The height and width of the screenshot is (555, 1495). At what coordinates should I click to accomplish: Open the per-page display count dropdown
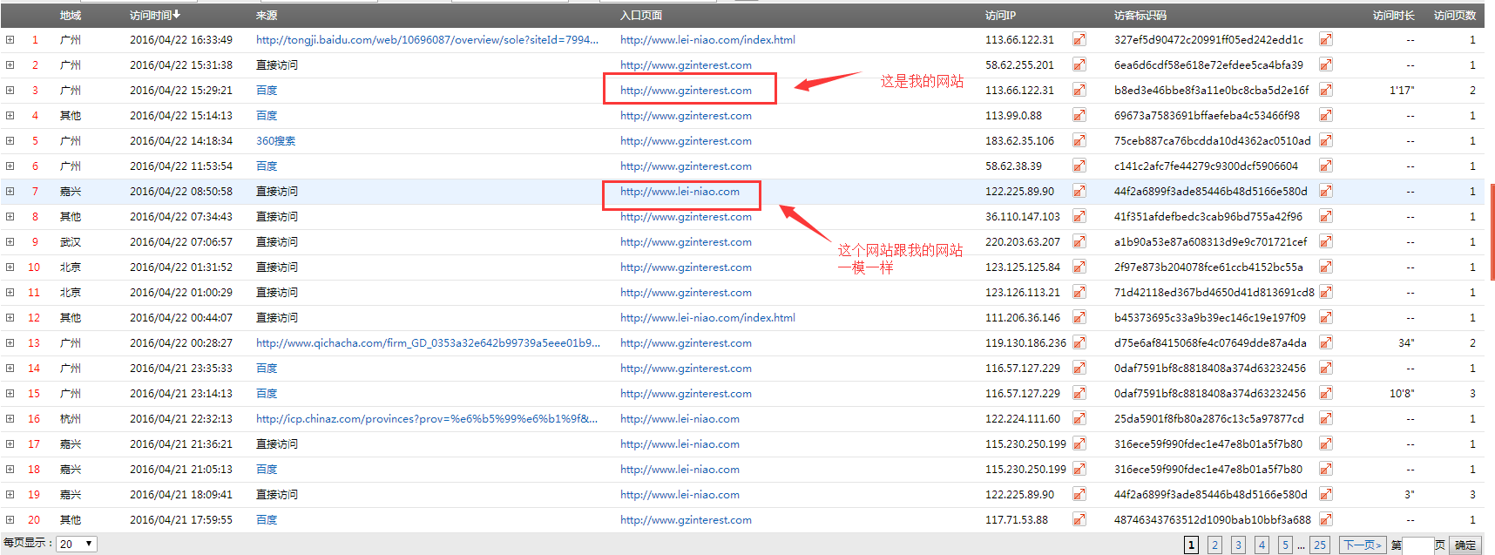(x=77, y=544)
